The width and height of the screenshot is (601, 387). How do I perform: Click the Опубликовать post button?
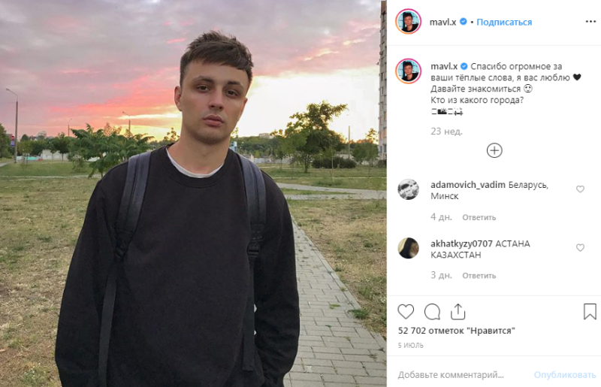565,374
